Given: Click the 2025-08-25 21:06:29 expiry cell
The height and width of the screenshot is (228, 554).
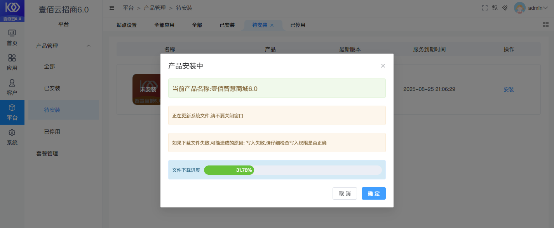Looking at the screenshot, I should (x=429, y=89).
